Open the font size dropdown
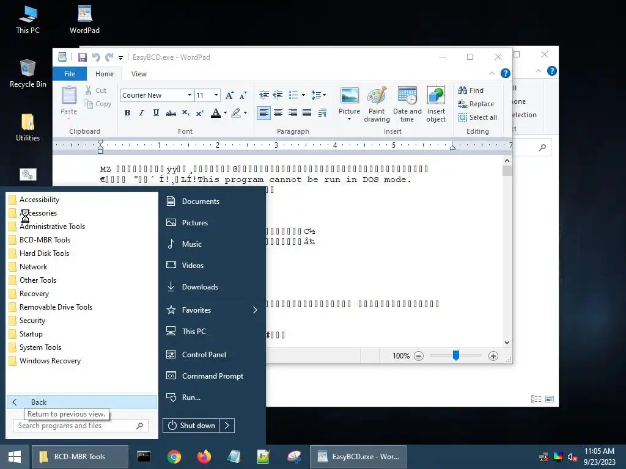 click(x=216, y=95)
